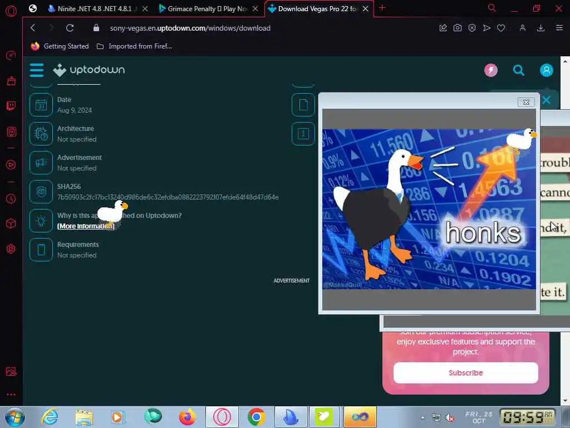Click the Uptodown logo

pos(89,70)
